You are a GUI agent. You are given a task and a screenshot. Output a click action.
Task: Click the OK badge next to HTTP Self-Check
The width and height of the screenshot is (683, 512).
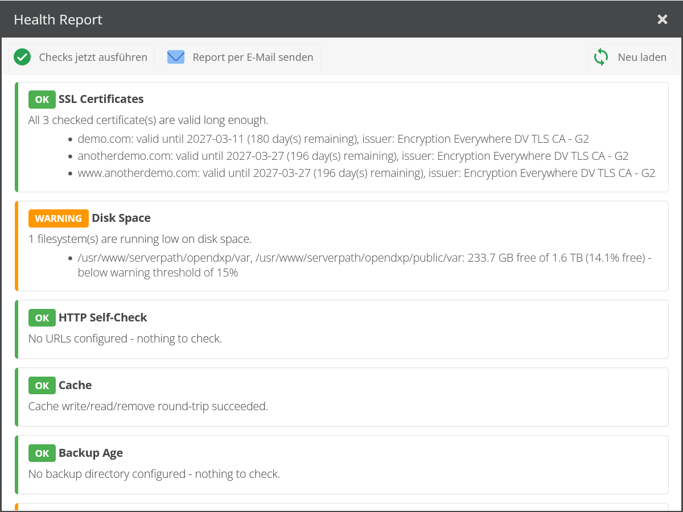(42, 317)
